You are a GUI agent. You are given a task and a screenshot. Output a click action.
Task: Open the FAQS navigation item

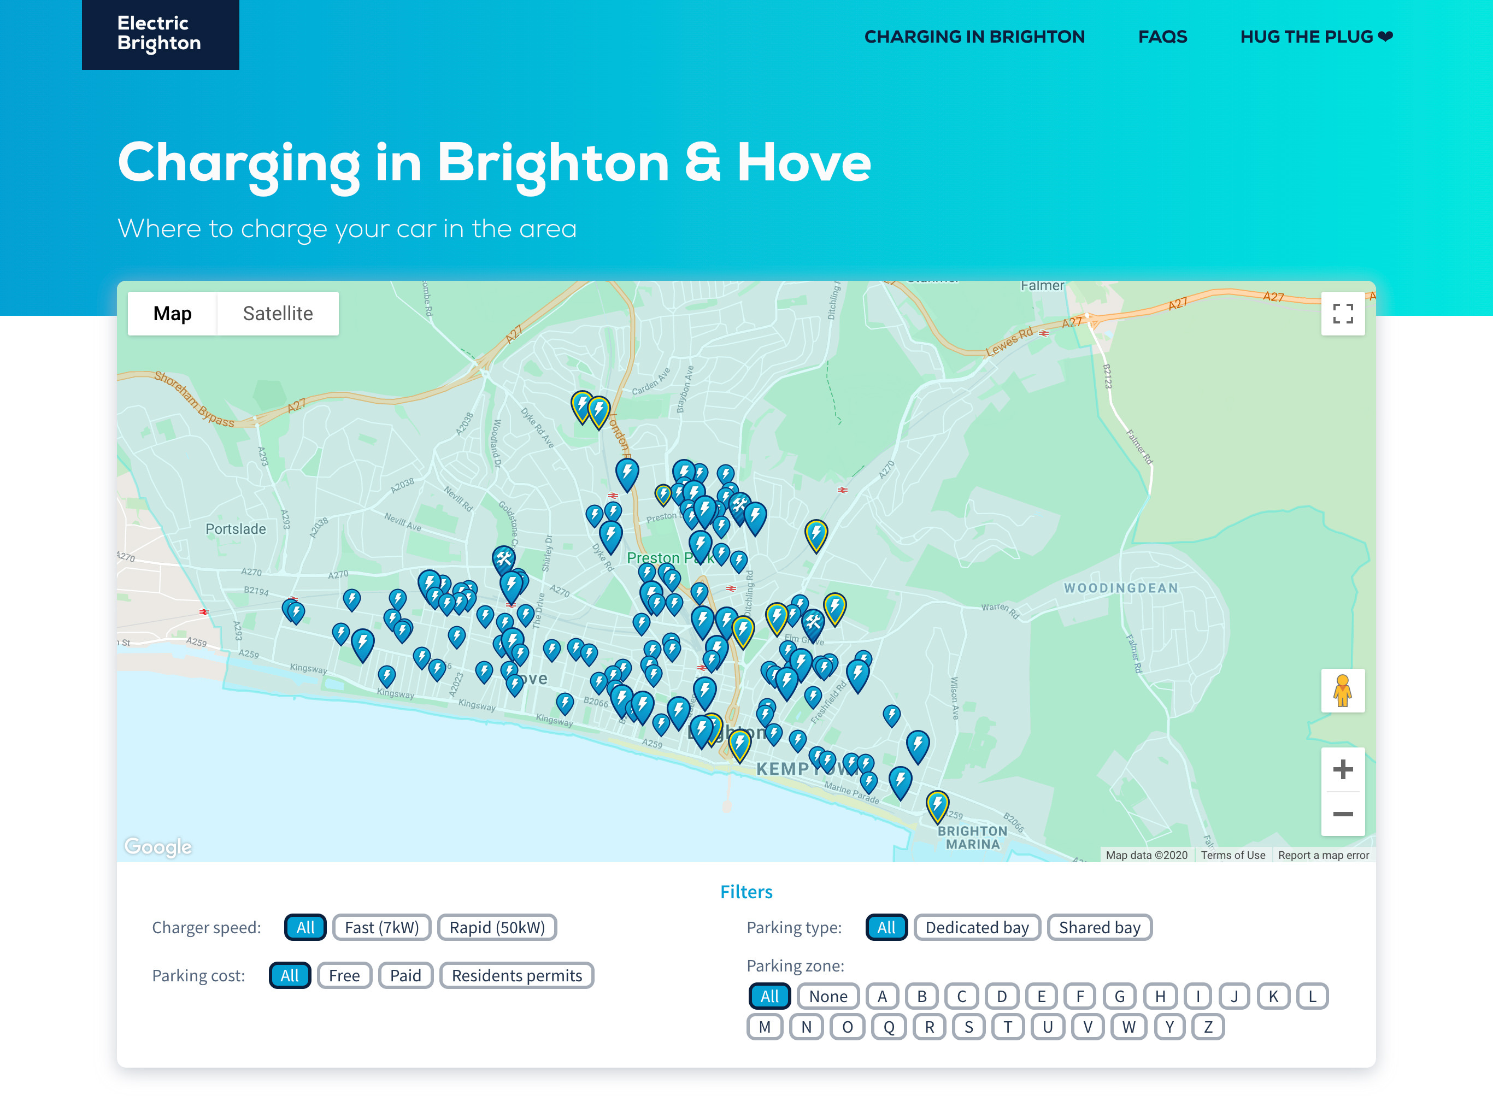pos(1163,37)
